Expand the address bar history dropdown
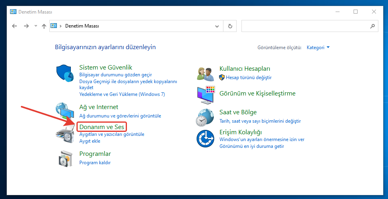Viewport: 388px width, 199px height. tap(217, 26)
